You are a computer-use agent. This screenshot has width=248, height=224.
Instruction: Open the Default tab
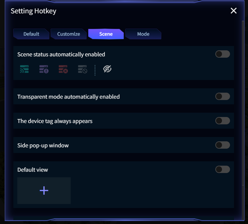pyautogui.click(x=31, y=34)
